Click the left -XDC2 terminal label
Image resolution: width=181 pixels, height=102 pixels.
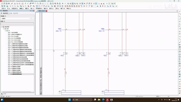(77, 56)
